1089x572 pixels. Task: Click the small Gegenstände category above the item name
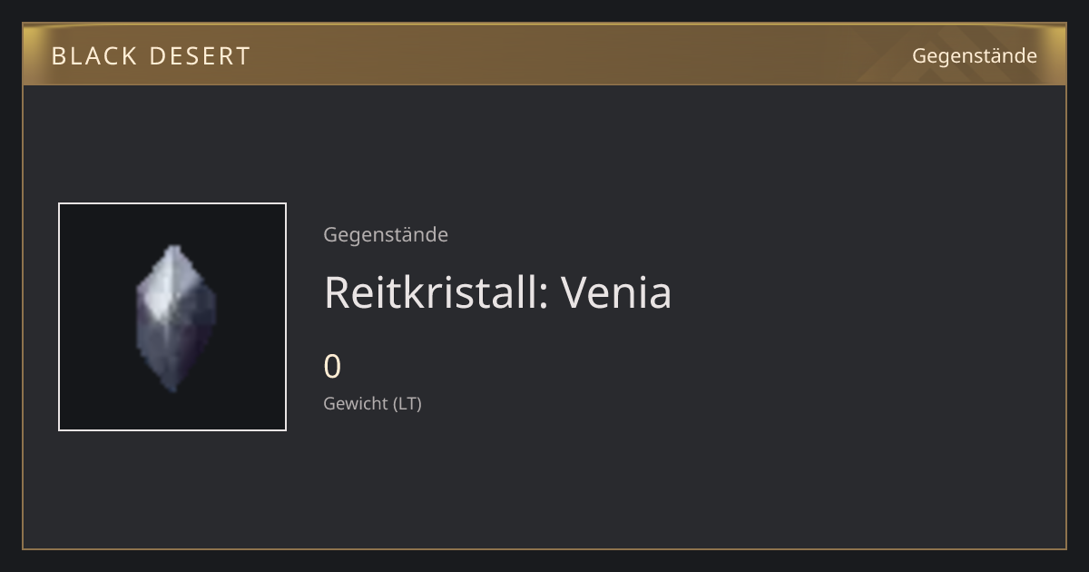point(386,235)
